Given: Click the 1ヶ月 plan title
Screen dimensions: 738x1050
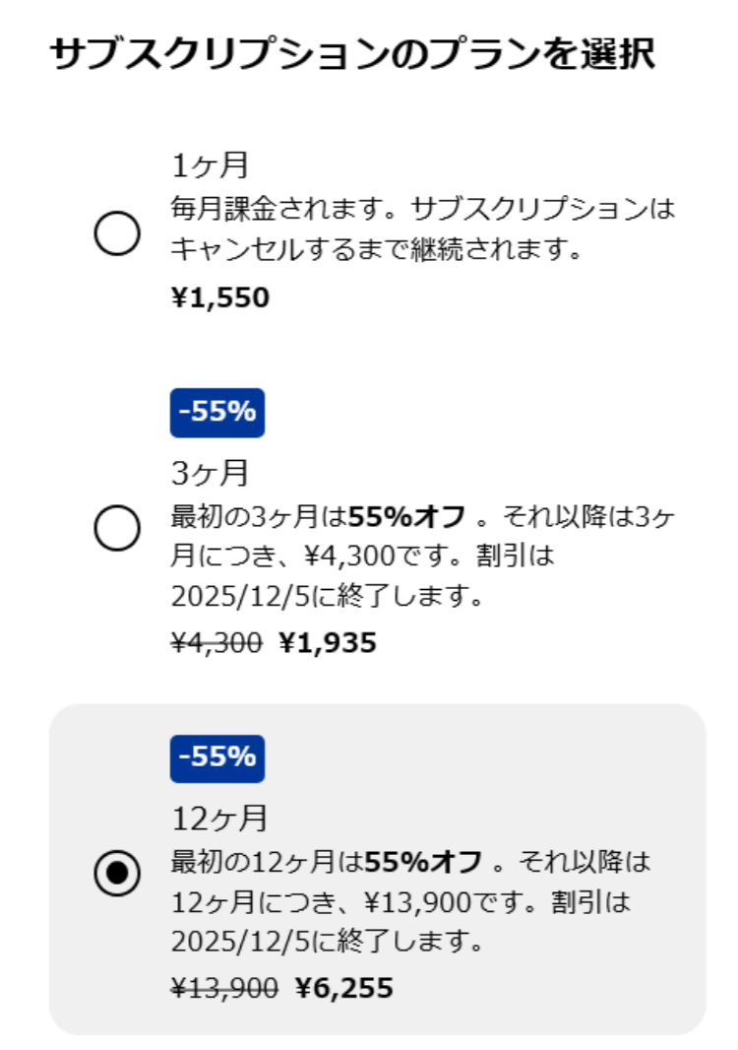Looking at the screenshot, I should coord(209,165).
